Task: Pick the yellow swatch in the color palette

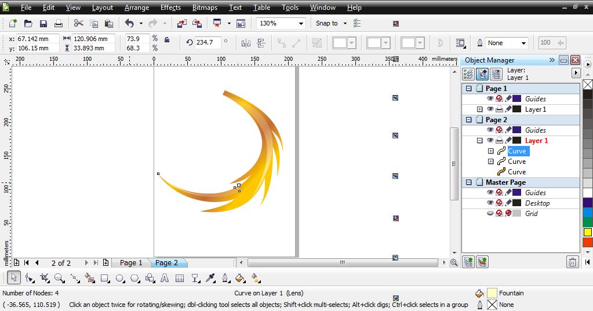Action: (x=588, y=232)
